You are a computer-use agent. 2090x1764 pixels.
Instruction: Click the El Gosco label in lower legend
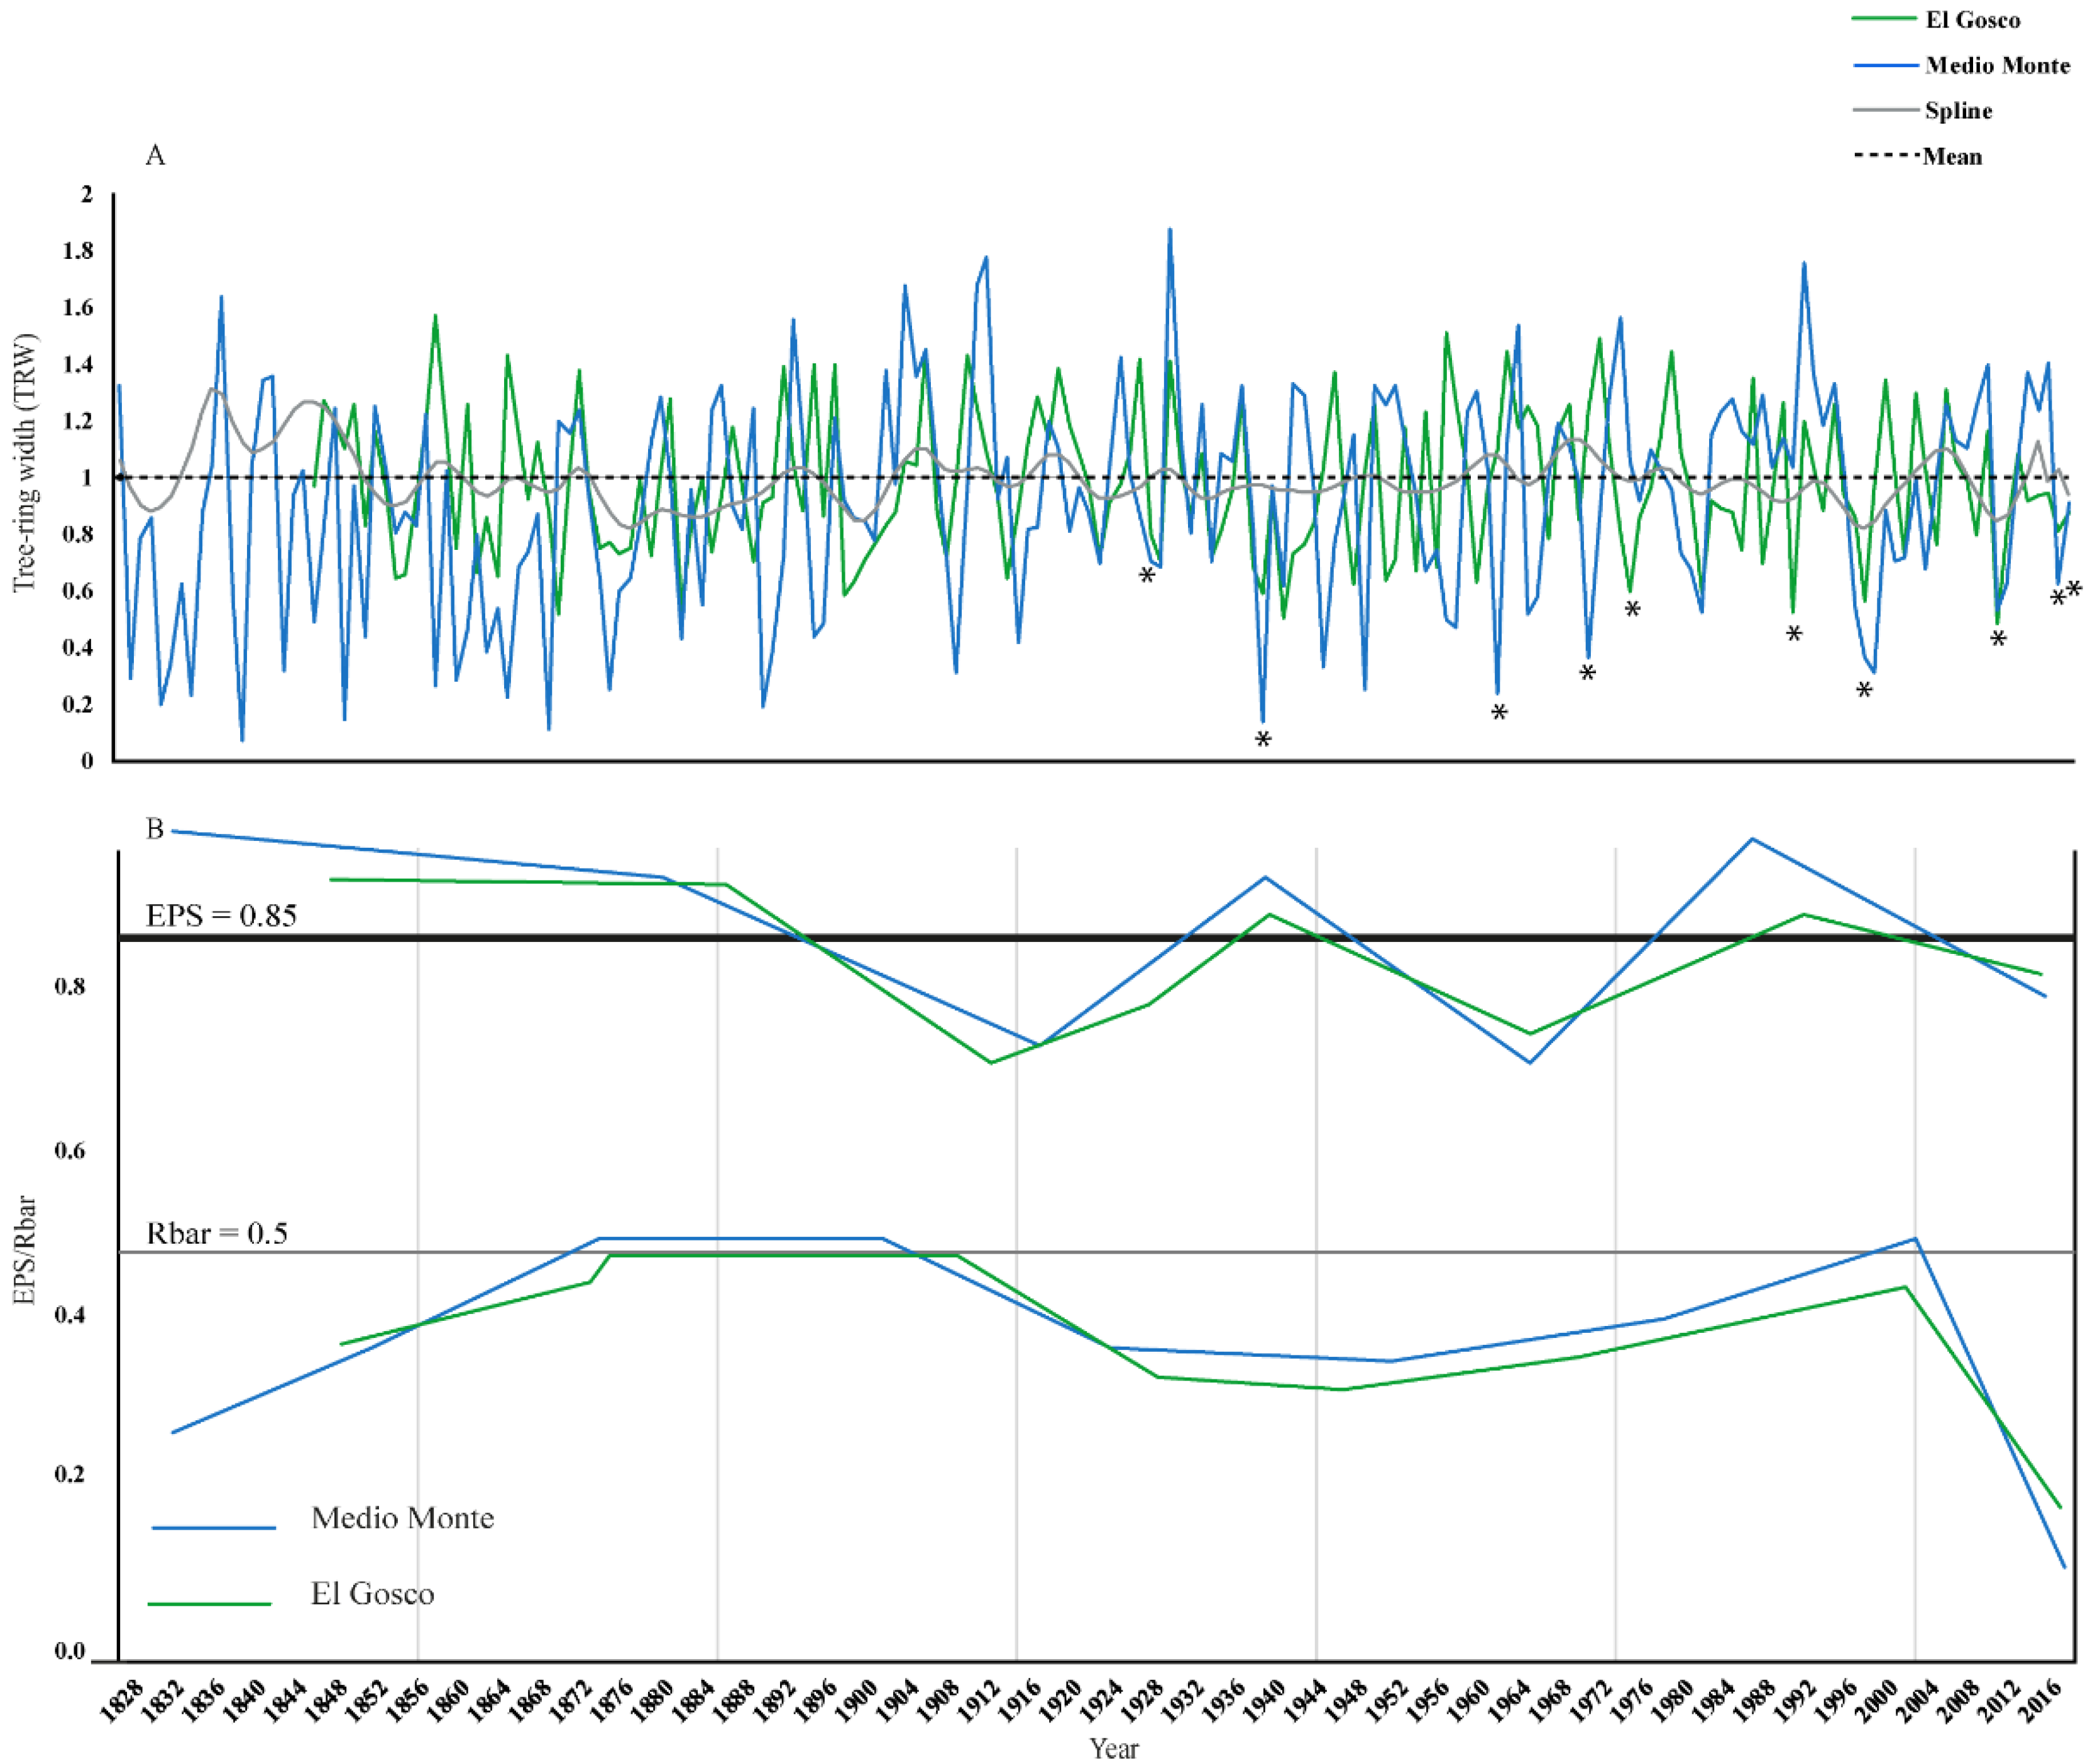(372, 1594)
